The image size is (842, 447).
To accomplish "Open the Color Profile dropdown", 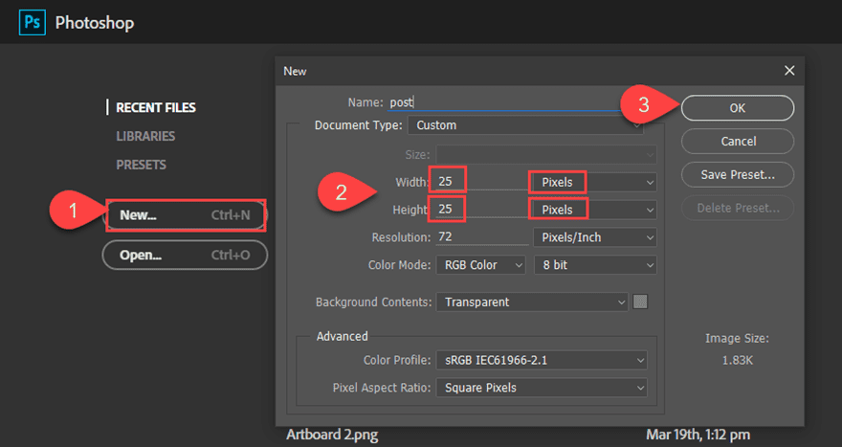I will [542, 360].
